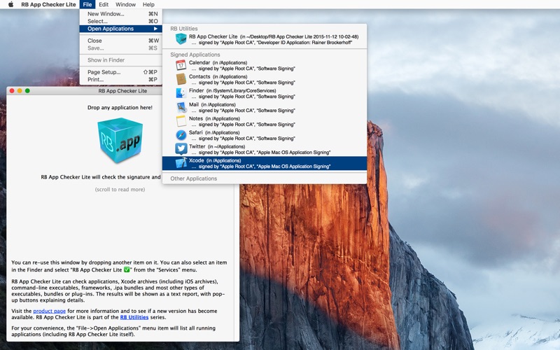Click the Xcode icon in highlighted row
Screen dimensions: 560x350
pos(181,163)
